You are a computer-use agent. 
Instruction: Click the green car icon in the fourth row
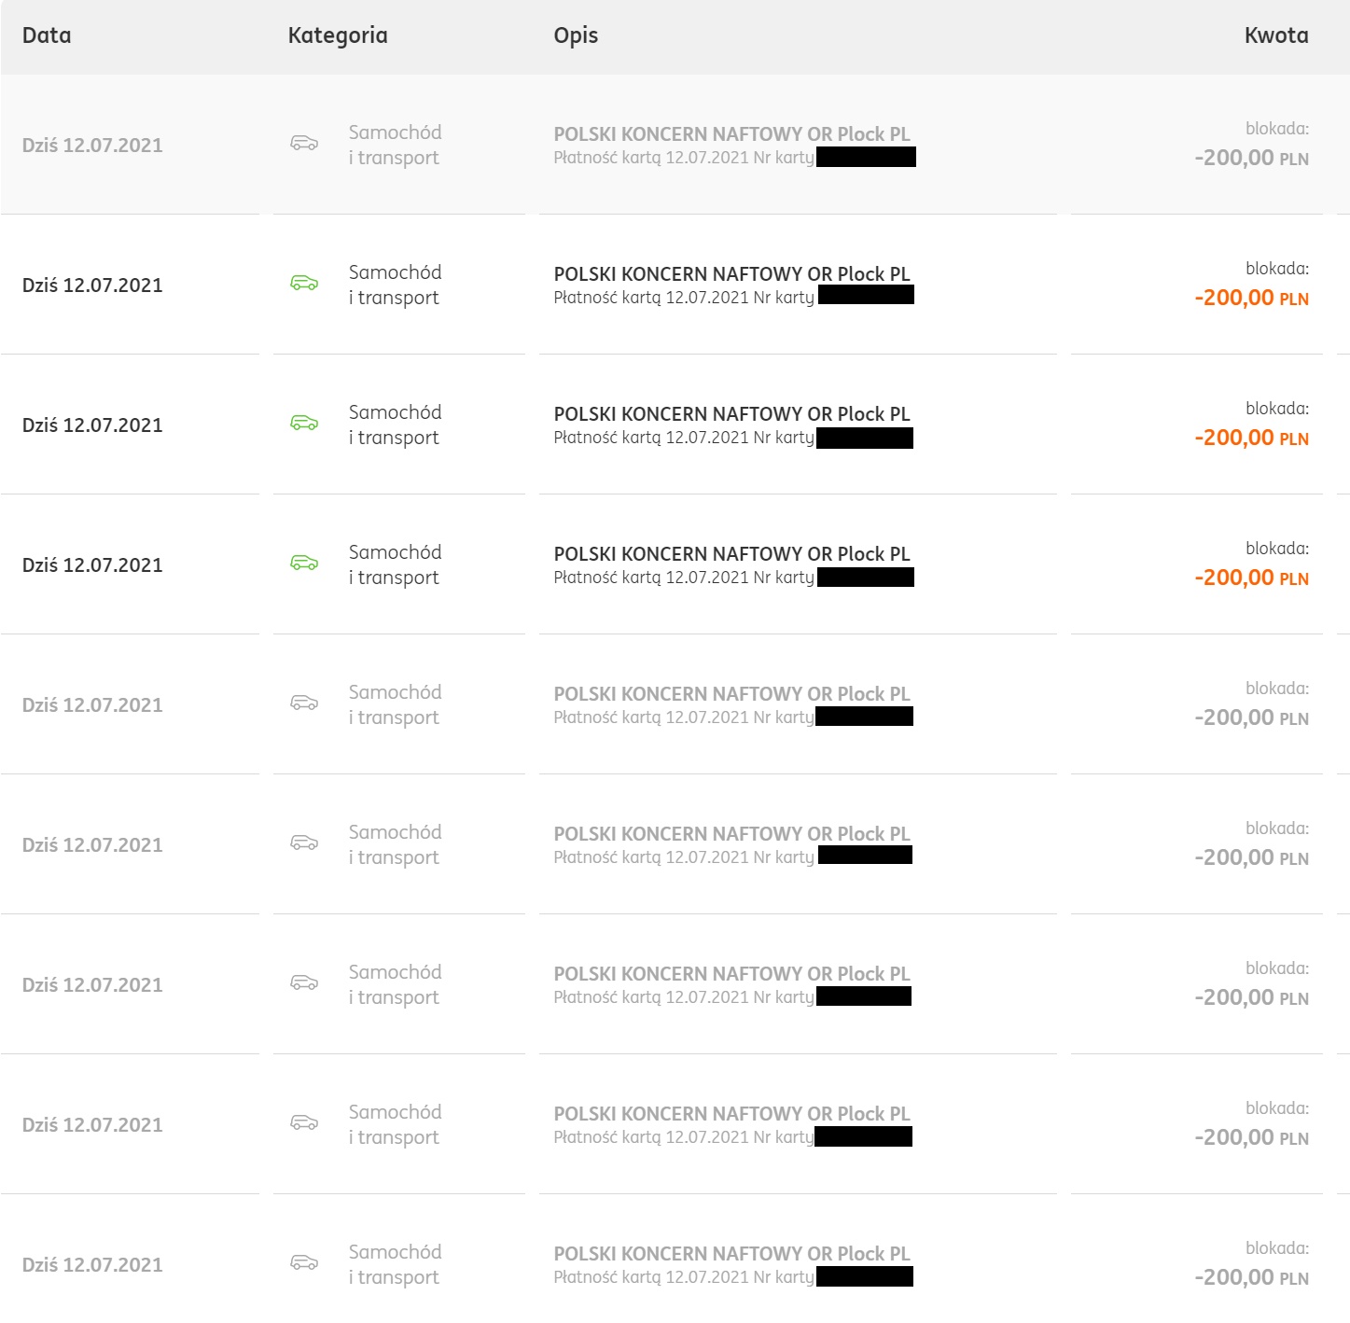pos(304,563)
